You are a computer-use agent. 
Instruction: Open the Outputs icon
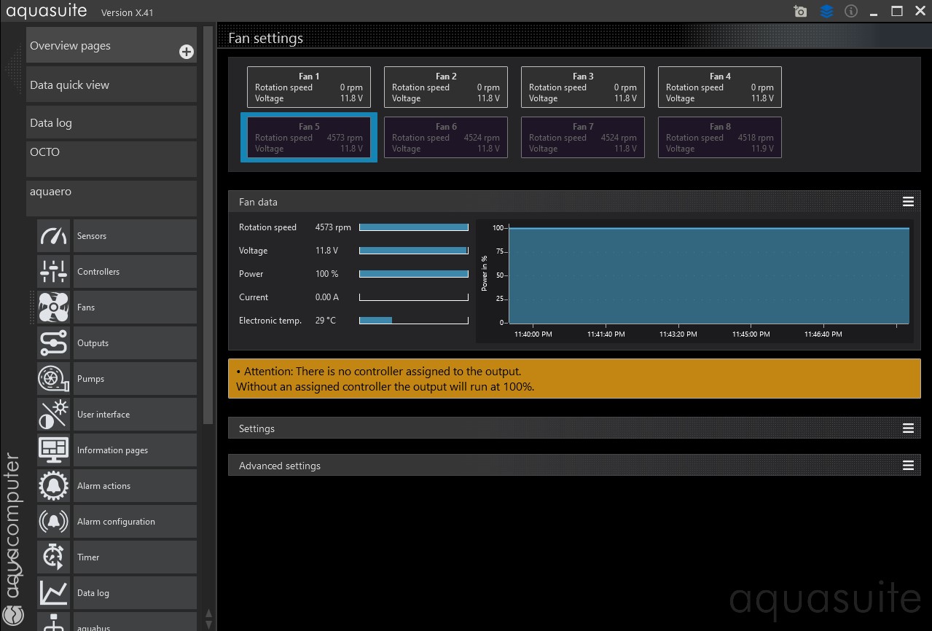point(53,343)
